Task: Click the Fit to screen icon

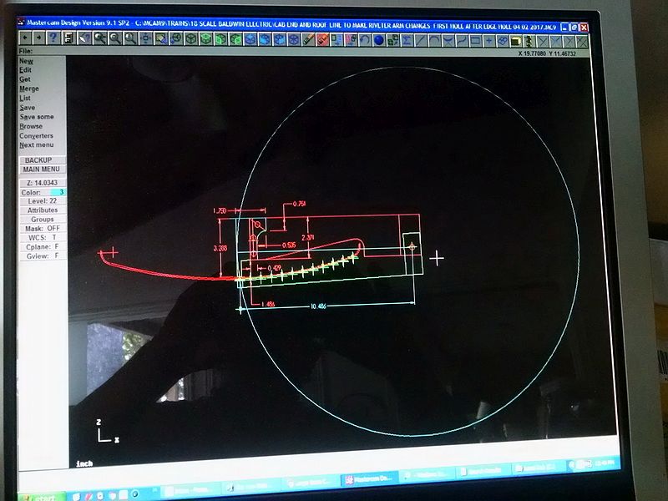Action: coord(145,38)
